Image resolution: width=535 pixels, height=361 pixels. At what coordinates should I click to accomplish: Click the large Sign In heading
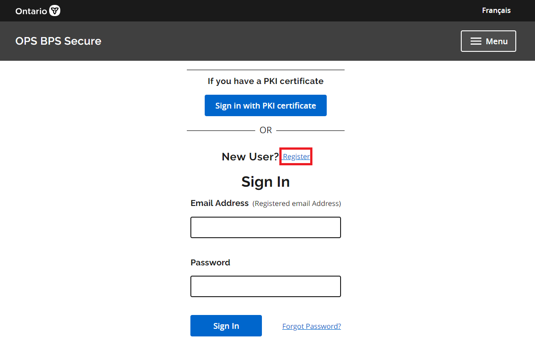pos(265,182)
